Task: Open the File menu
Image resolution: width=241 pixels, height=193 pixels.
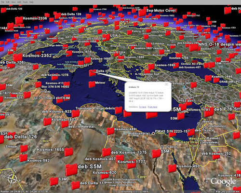Action: click(2, 2)
